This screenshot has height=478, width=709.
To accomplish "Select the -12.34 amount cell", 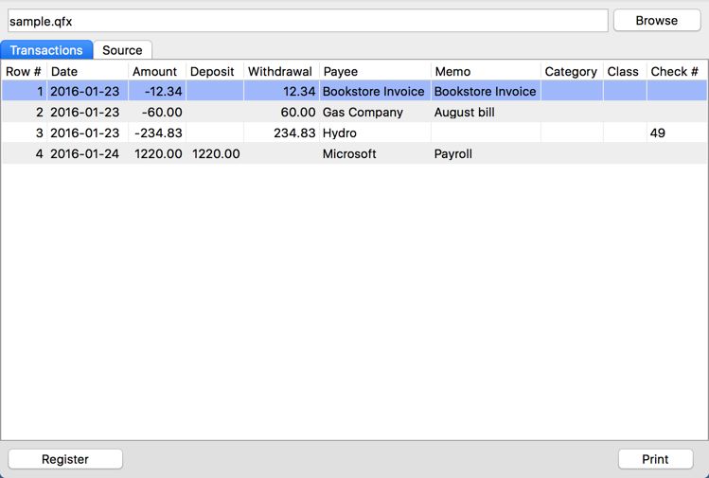I will click(157, 91).
